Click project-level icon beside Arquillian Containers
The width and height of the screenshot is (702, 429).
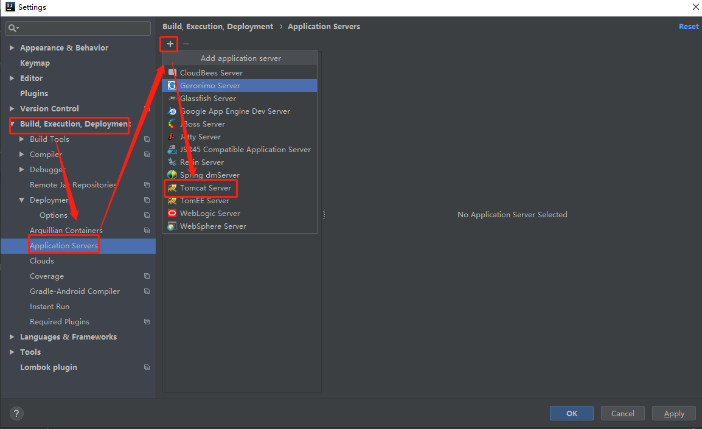coord(147,230)
